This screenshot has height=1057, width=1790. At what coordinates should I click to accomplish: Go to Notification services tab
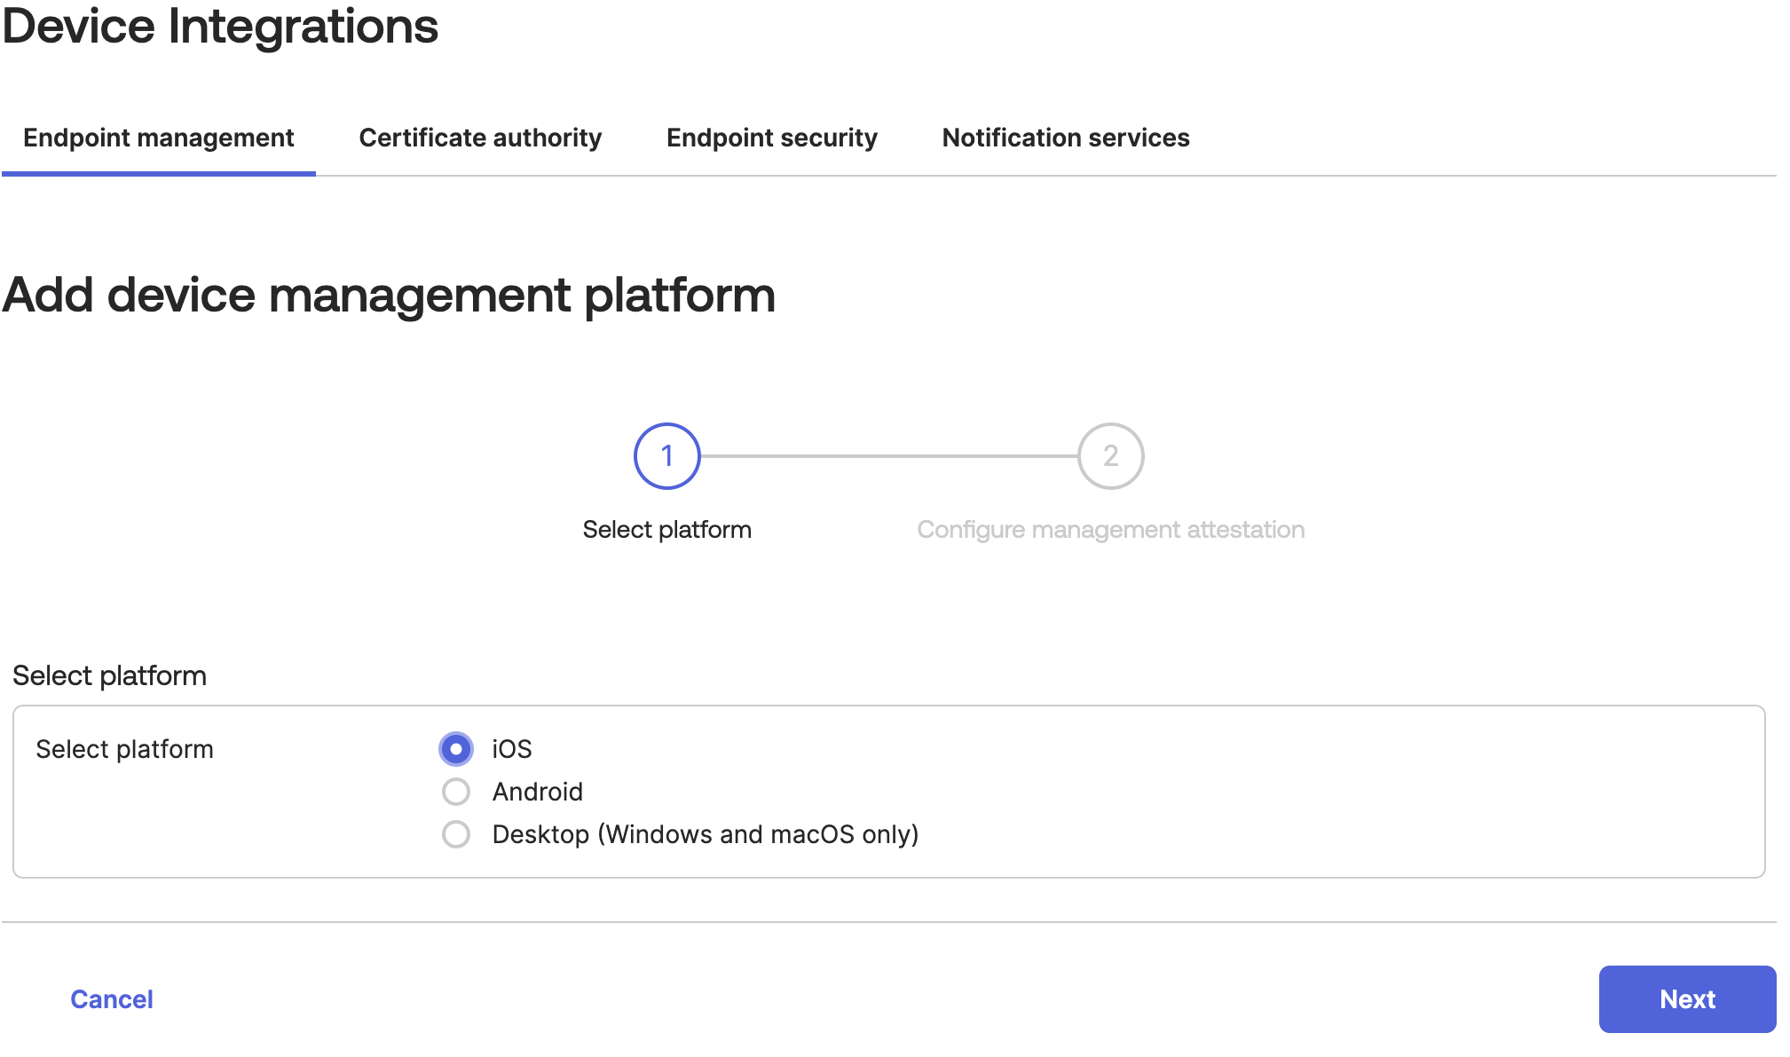point(1065,138)
